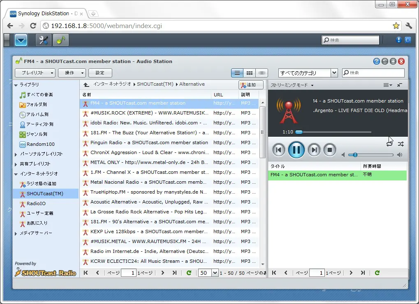
Task: Select KEXP Live 128kbps station row
Action: click(x=169, y=232)
